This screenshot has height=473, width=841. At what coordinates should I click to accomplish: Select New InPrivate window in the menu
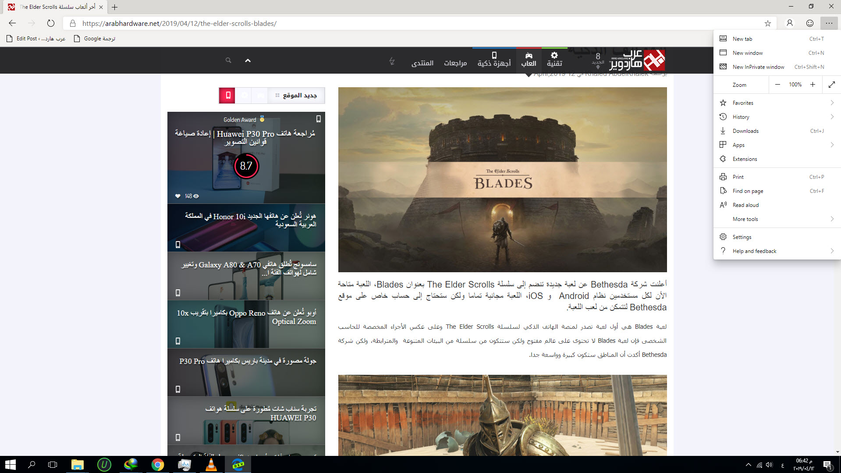[x=777, y=67]
